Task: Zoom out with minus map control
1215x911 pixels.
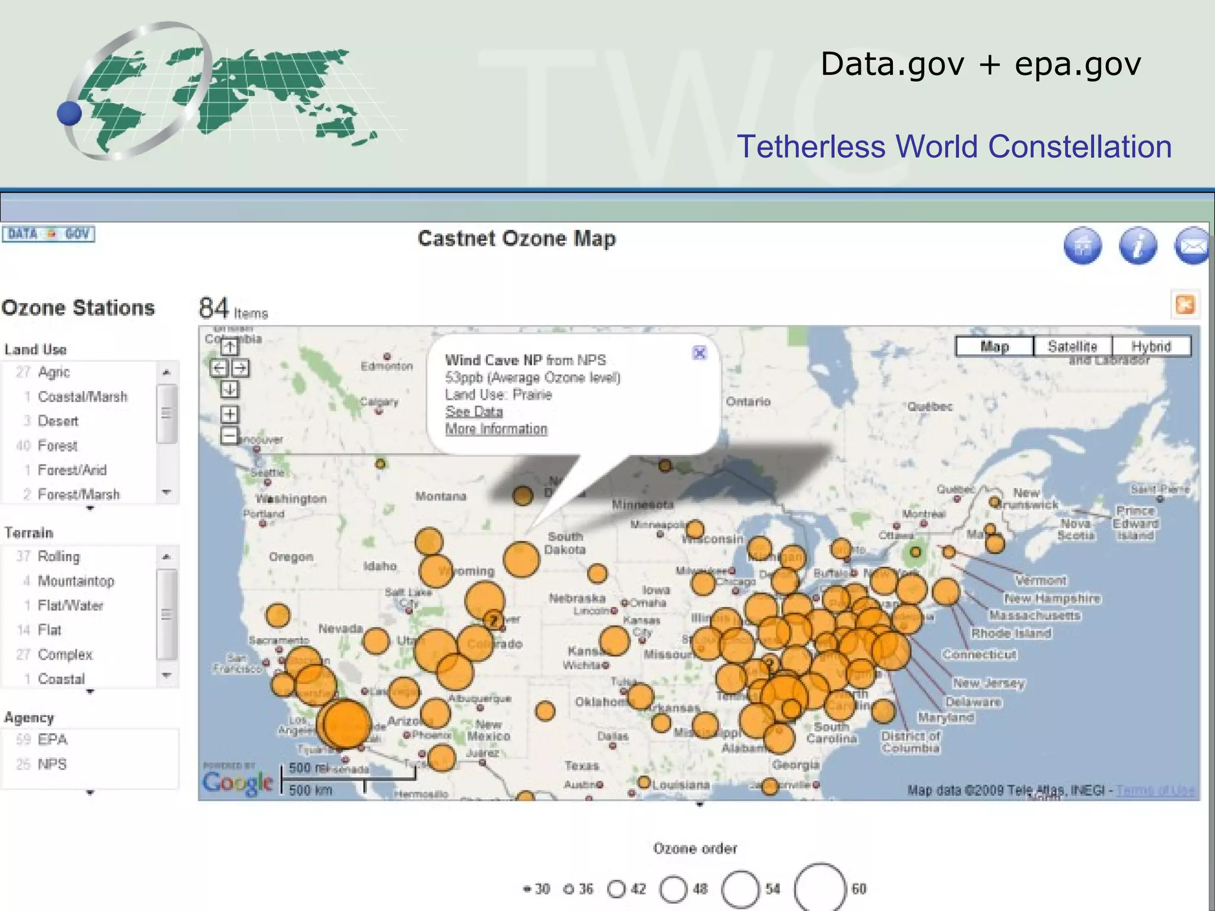Action: [230, 436]
